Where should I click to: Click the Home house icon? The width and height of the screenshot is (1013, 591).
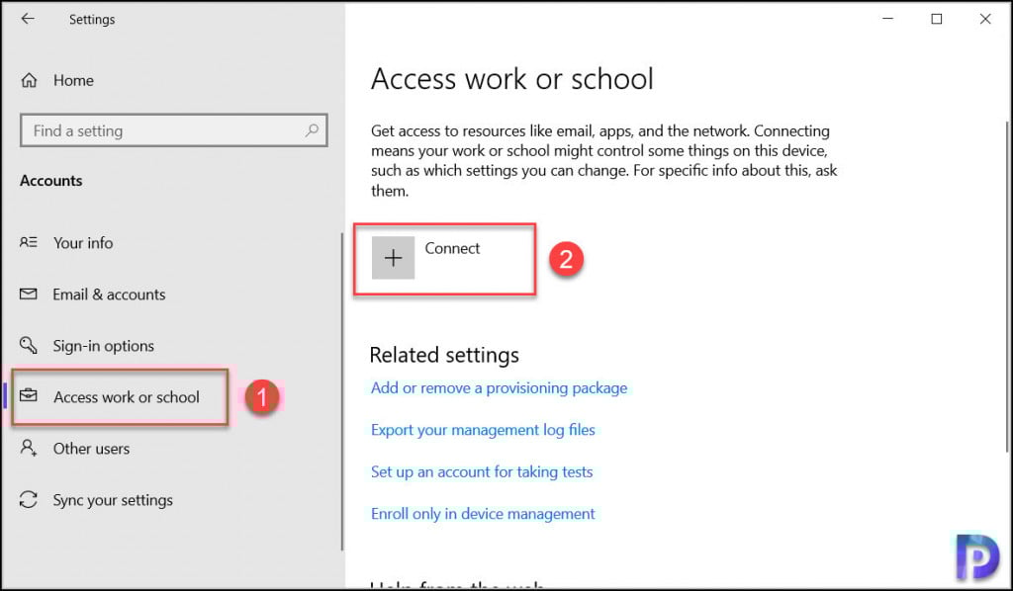coord(29,81)
